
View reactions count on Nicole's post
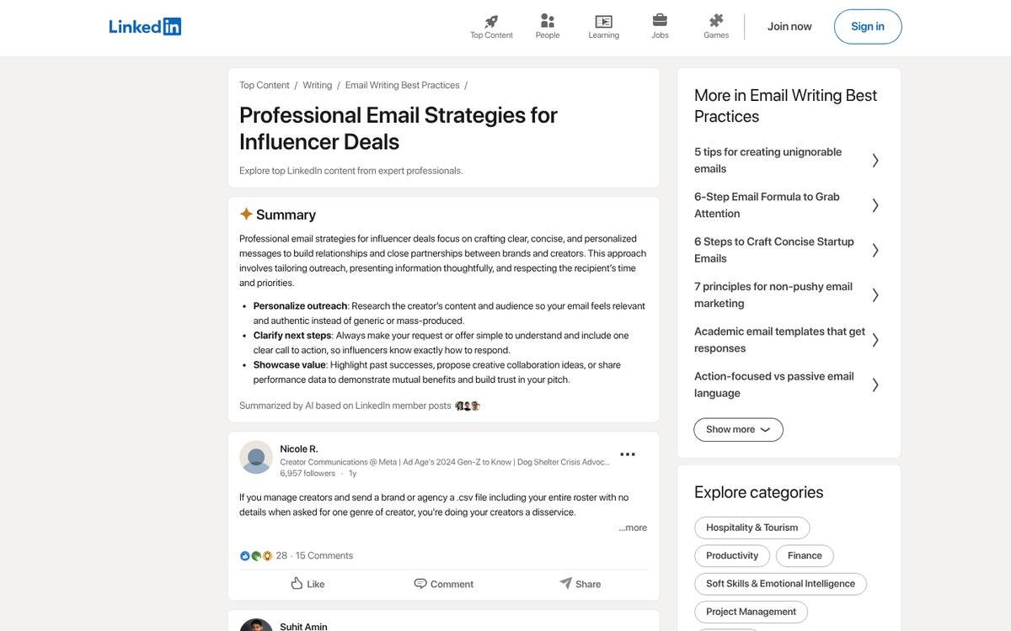tap(281, 555)
